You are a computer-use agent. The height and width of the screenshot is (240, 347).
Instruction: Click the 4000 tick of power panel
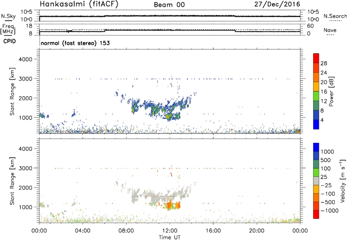[x=26, y=59]
